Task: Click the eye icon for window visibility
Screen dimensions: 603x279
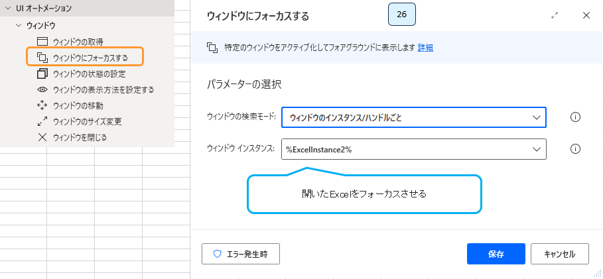Action: [x=42, y=89]
